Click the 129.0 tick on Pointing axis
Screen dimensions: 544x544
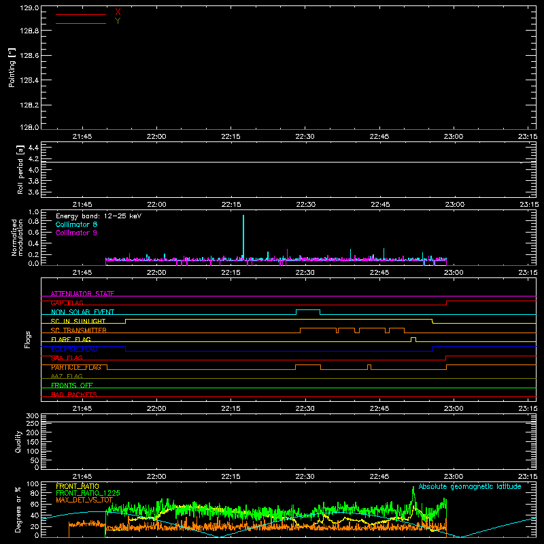[29, 7]
